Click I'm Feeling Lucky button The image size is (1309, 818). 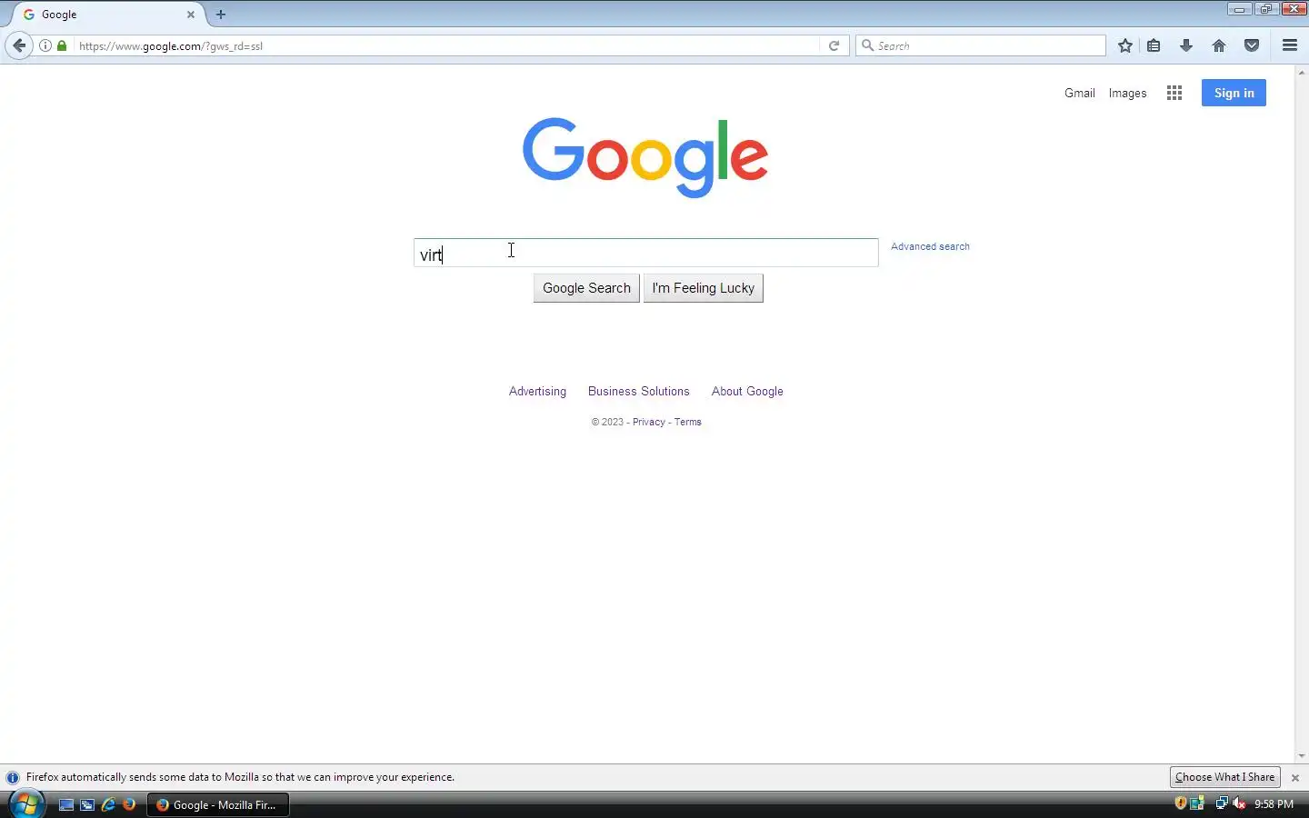(704, 288)
